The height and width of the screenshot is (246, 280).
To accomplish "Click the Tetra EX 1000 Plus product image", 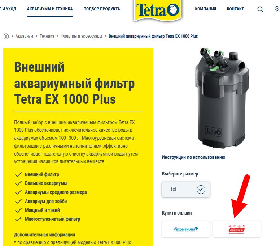I will point(222,98).
